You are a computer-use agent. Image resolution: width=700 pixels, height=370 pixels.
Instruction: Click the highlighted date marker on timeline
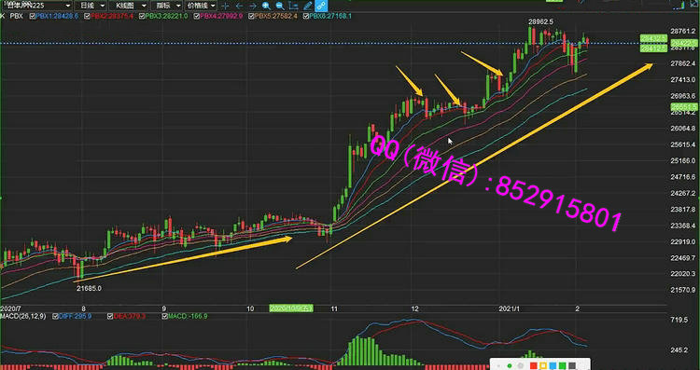(291, 308)
